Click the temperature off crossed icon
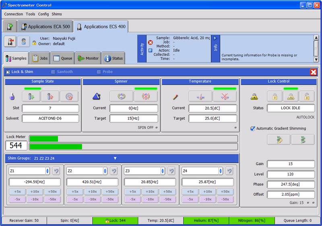The height and width of the screenshot is (226, 322). coord(225,97)
